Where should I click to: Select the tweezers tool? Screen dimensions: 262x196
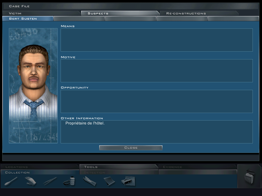pos(50,181)
